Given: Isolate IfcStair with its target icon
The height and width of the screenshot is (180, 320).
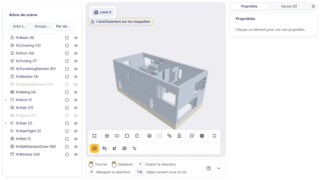Looking at the screenshot, I should (67, 123).
